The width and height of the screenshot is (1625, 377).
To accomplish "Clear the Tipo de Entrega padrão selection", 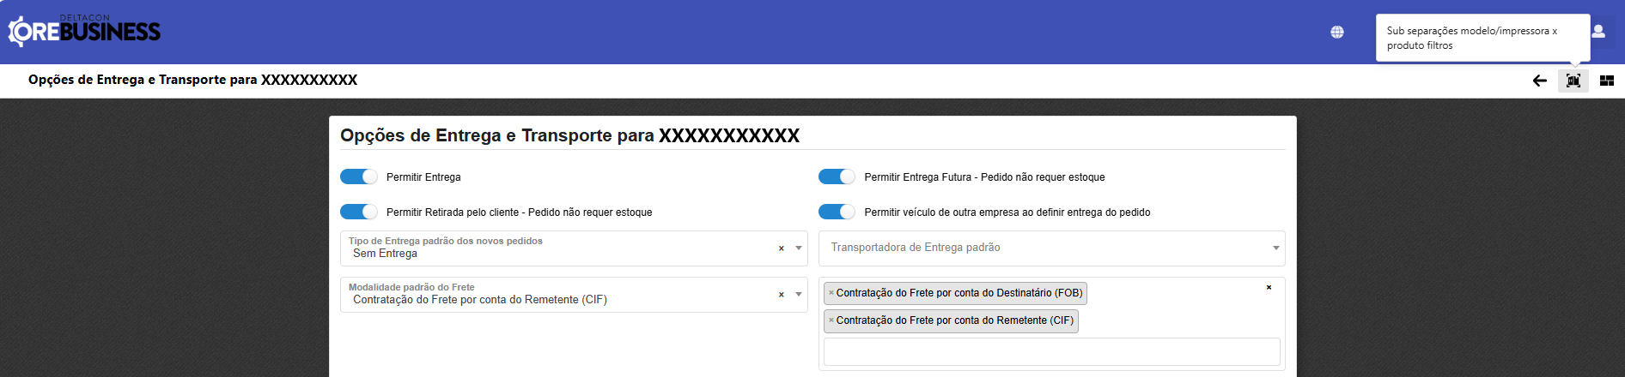I will [781, 248].
